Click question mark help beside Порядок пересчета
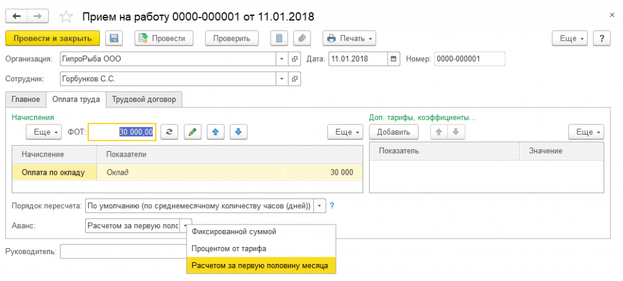The image size is (623, 281). tap(332, 206)
